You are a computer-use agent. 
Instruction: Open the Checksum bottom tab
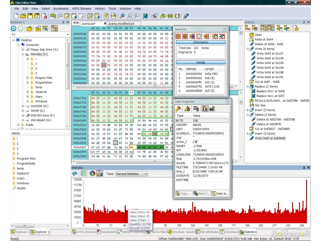coord(229,232)
